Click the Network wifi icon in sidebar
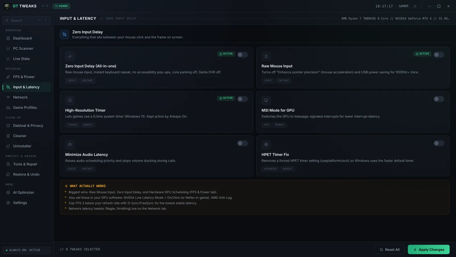456x257 pixels. coord(8,97)
